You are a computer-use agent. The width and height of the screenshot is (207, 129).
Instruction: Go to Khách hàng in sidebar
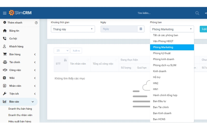pos(16,46)
